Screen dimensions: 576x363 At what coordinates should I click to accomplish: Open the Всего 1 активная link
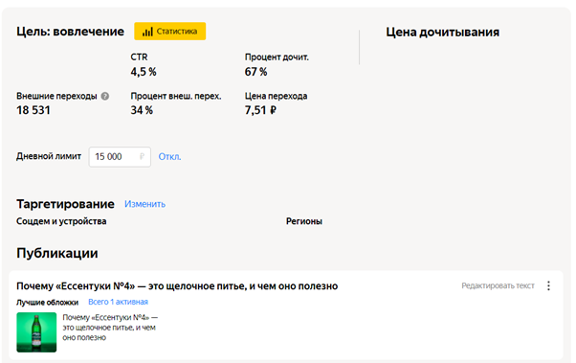click(118, 302)
